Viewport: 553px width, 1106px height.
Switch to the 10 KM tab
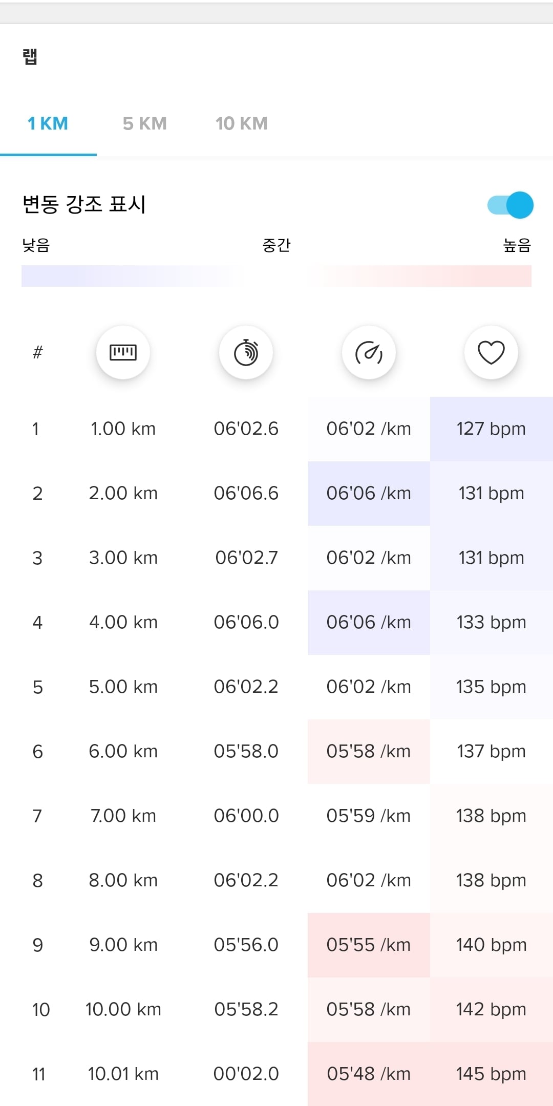coord(242,123)
